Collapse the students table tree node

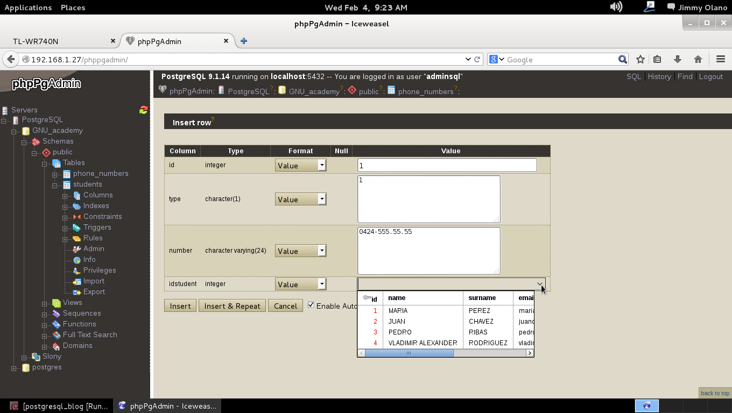click(x=54, y=185)
